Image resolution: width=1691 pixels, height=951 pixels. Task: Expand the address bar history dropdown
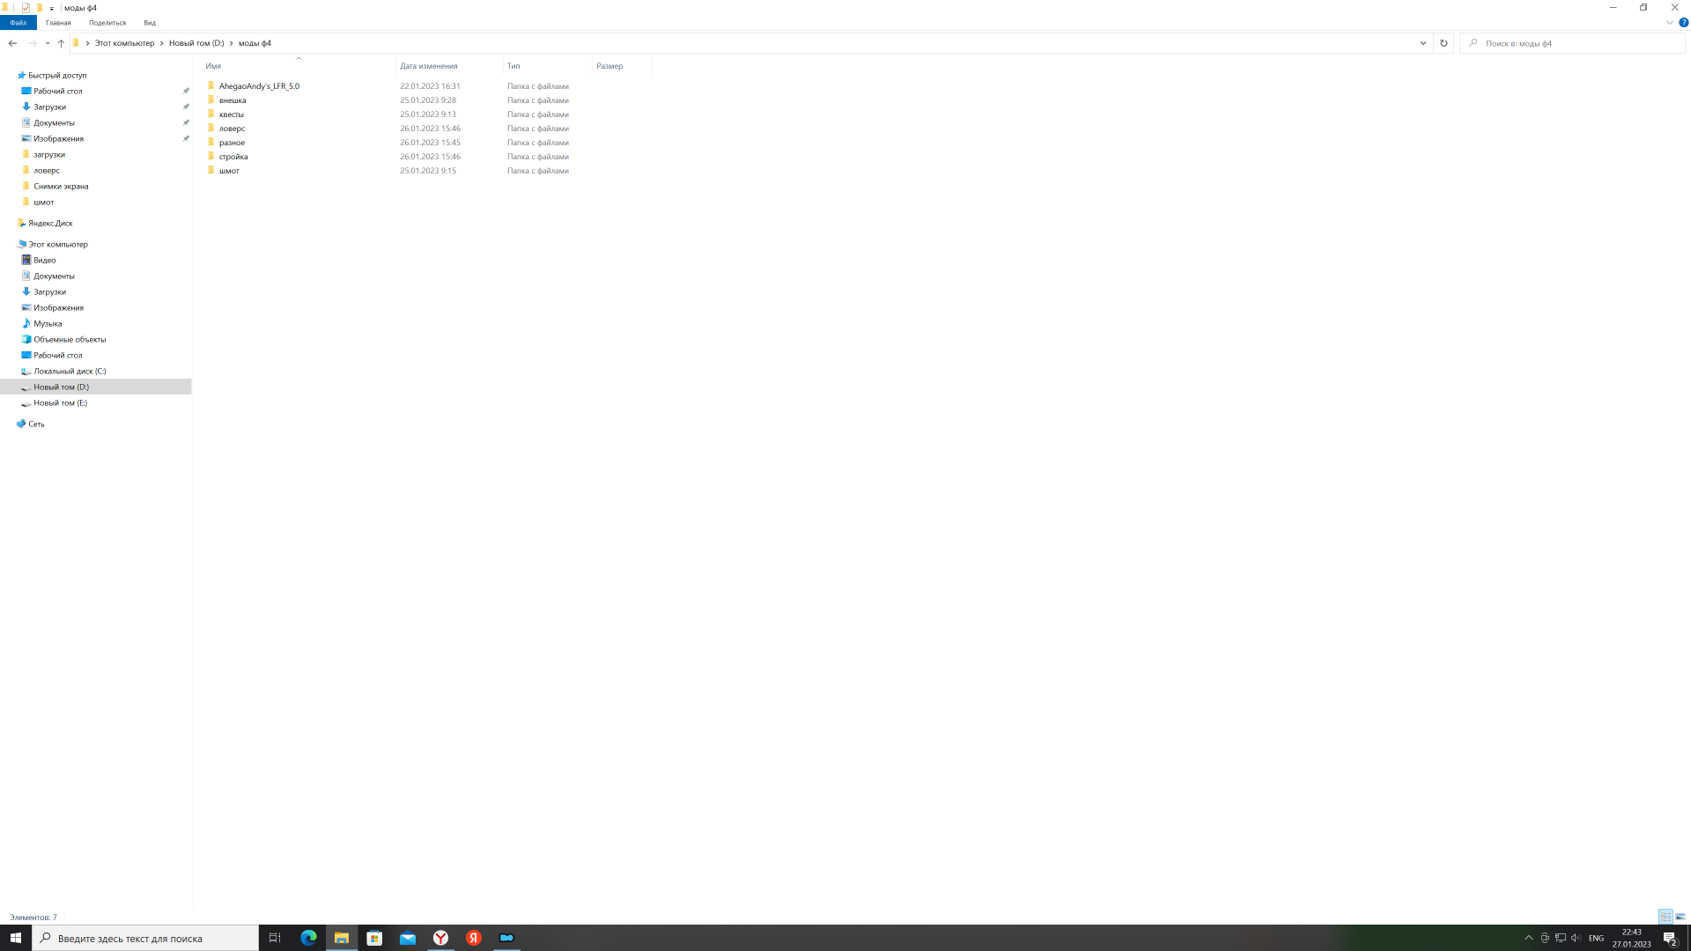point(1422,43)
